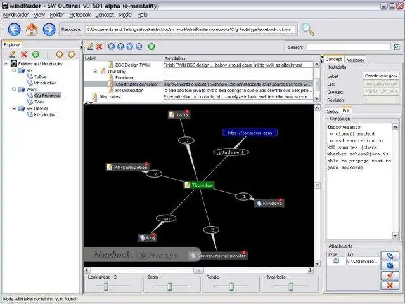Open the Help menu

coord(143,15)
